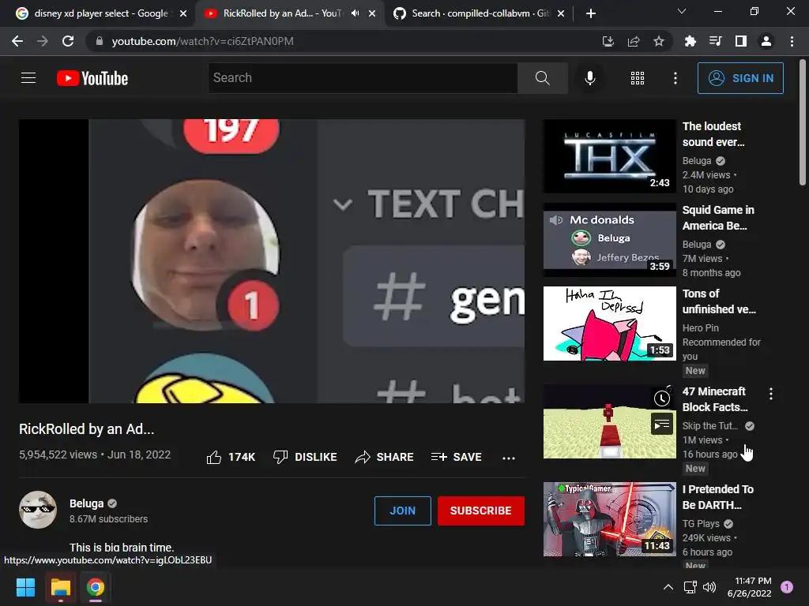
Task: Open The loudest sound ever video title
Action: (713, 134)
